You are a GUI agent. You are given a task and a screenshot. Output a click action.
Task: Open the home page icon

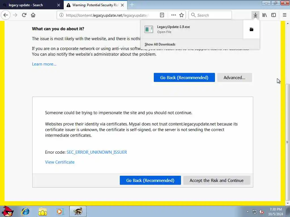(33, 15)
